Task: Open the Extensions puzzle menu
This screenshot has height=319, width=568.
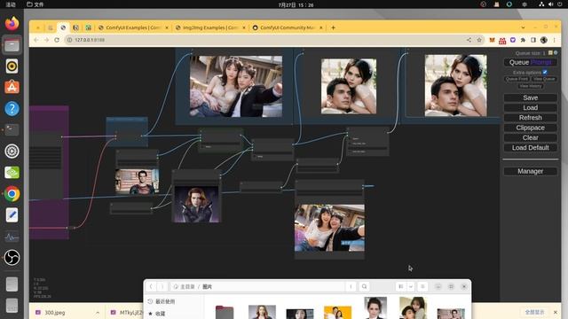Action: tap(523, 40)
